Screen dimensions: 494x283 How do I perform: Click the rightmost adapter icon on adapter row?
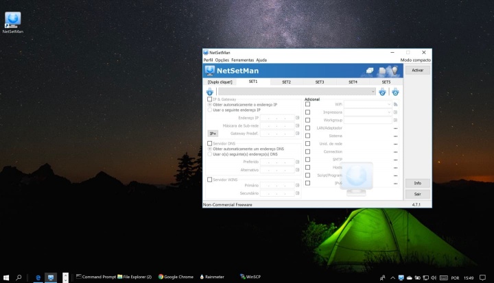tap(395, 91)
